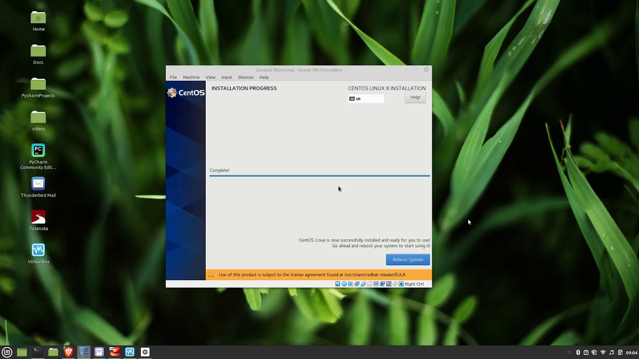
Task: Open Brave browser from the taskbar
Action: (x=68, y=352)
